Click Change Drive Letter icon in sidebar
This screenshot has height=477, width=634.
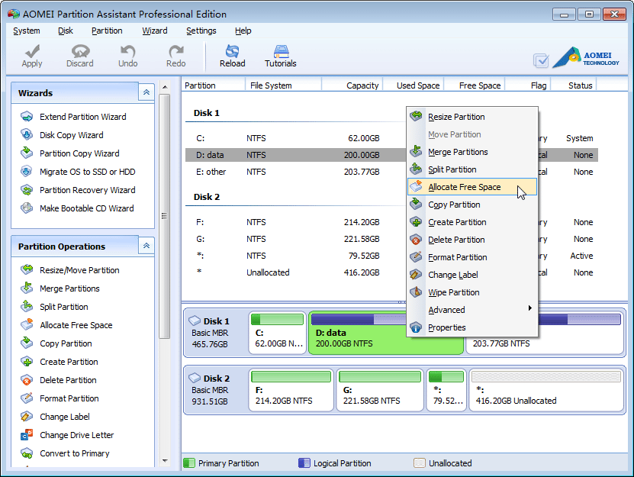coord(27,435)
